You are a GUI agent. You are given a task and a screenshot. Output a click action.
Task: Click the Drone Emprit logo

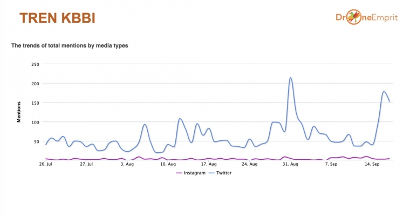click(x=366, y=17)
